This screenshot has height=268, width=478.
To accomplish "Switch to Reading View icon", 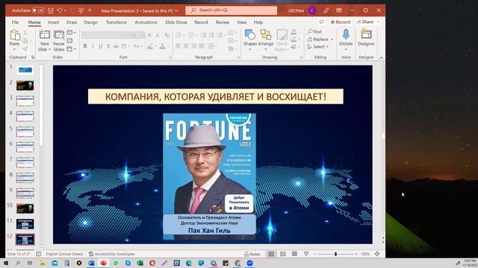I will [x=294, y=254].
